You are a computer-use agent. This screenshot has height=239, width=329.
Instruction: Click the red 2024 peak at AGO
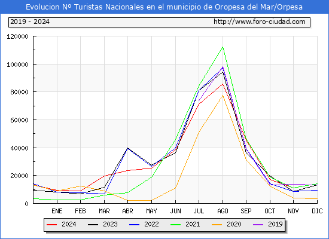pyautogui.click(x=223, y=84)
